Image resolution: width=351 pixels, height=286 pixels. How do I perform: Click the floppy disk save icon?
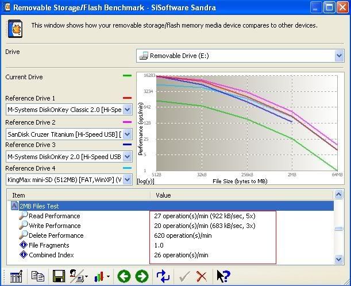(59, 276)
